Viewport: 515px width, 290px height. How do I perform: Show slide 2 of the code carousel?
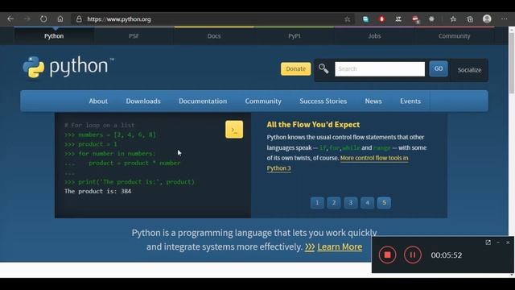pyautogui.click(x=334, y=203)
